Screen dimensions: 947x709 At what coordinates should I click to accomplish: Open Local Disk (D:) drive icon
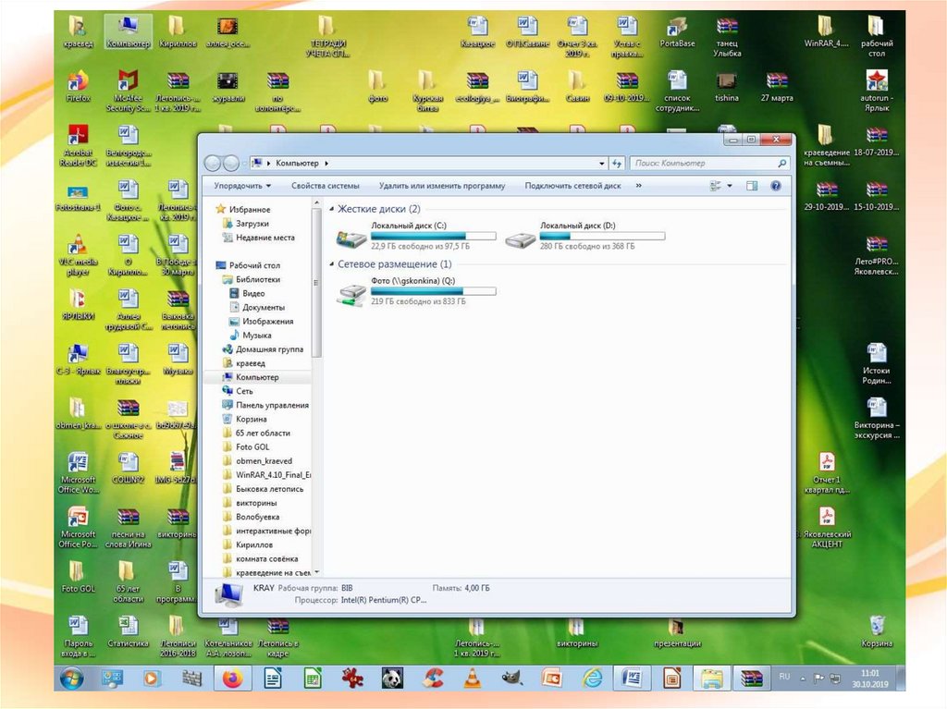[x=521, y=238]
